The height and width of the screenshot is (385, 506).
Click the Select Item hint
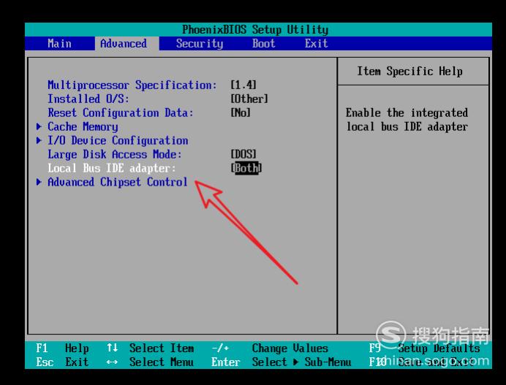point(162,348)
